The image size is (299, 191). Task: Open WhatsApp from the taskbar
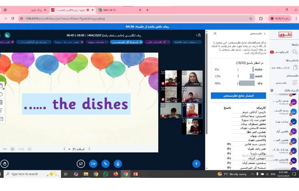pos(106,174)
